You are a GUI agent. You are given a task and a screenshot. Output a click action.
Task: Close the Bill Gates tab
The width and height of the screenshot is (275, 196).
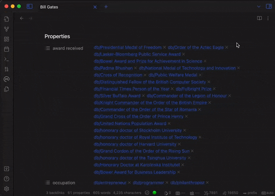pyautogui.click(x=95, y=7)
